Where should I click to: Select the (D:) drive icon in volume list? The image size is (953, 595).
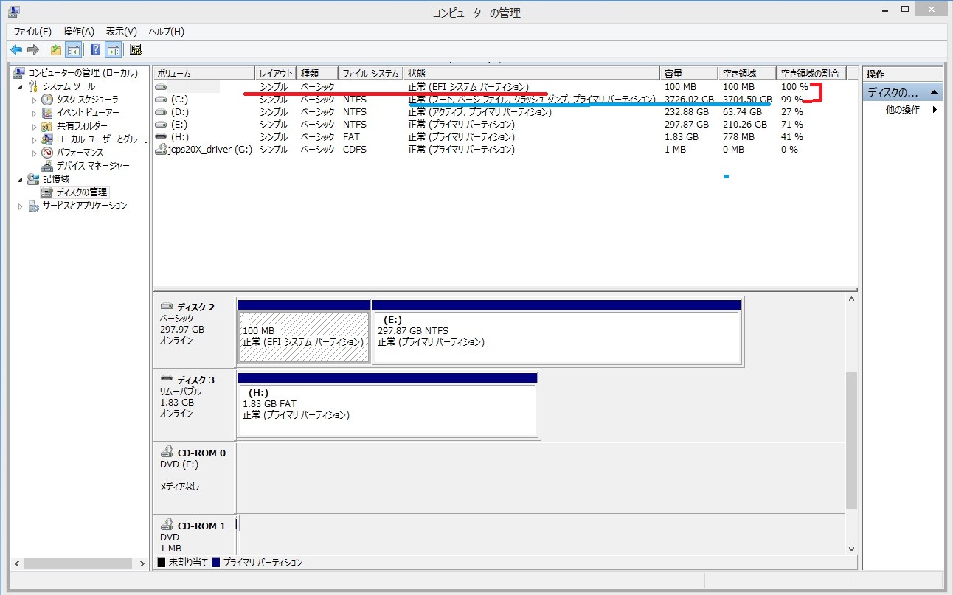pos(162,112)
